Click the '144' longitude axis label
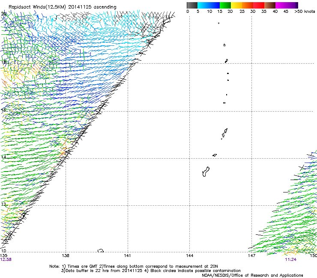The image size is (317, 278). point(189,256)
